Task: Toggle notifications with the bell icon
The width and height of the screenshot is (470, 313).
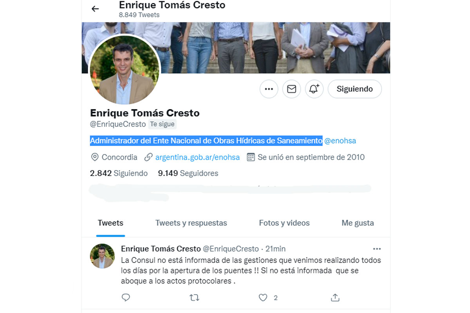Action: (314, 89)
